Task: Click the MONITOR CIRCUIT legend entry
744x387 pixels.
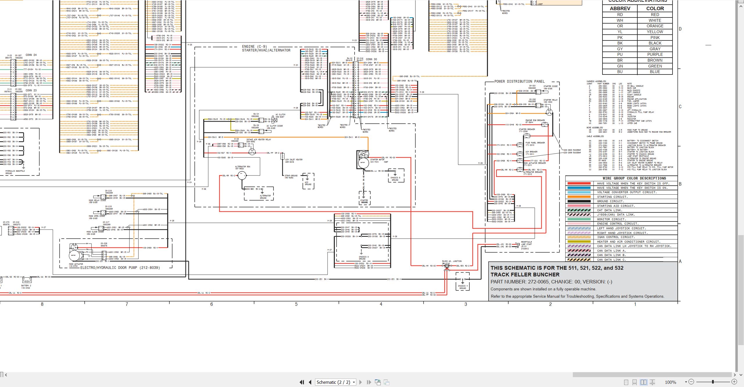Action: coord(611,219)
